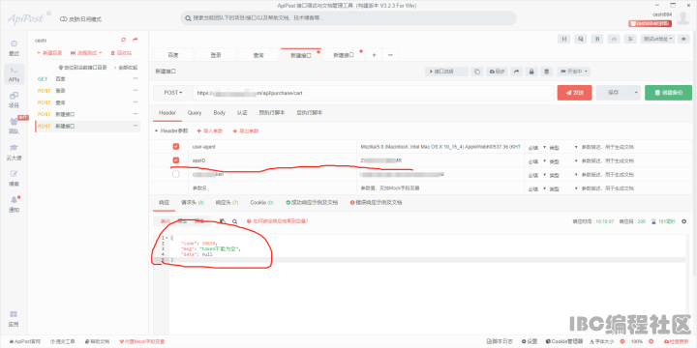Switch to the Body tab

[219, 113]
